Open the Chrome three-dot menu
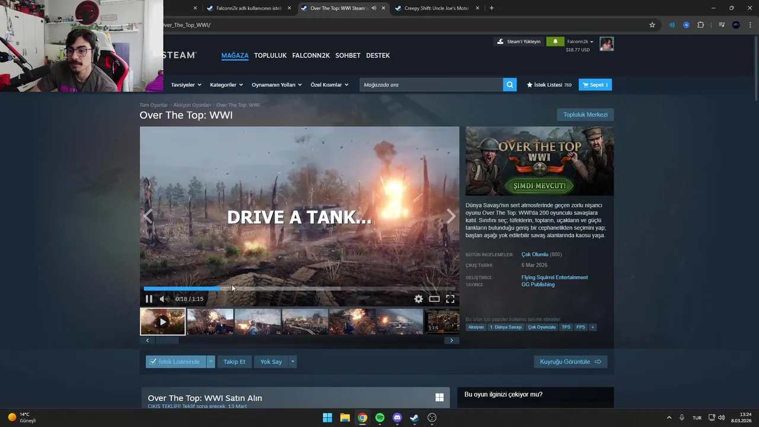759x427 pixels. (x=750, y=25)
